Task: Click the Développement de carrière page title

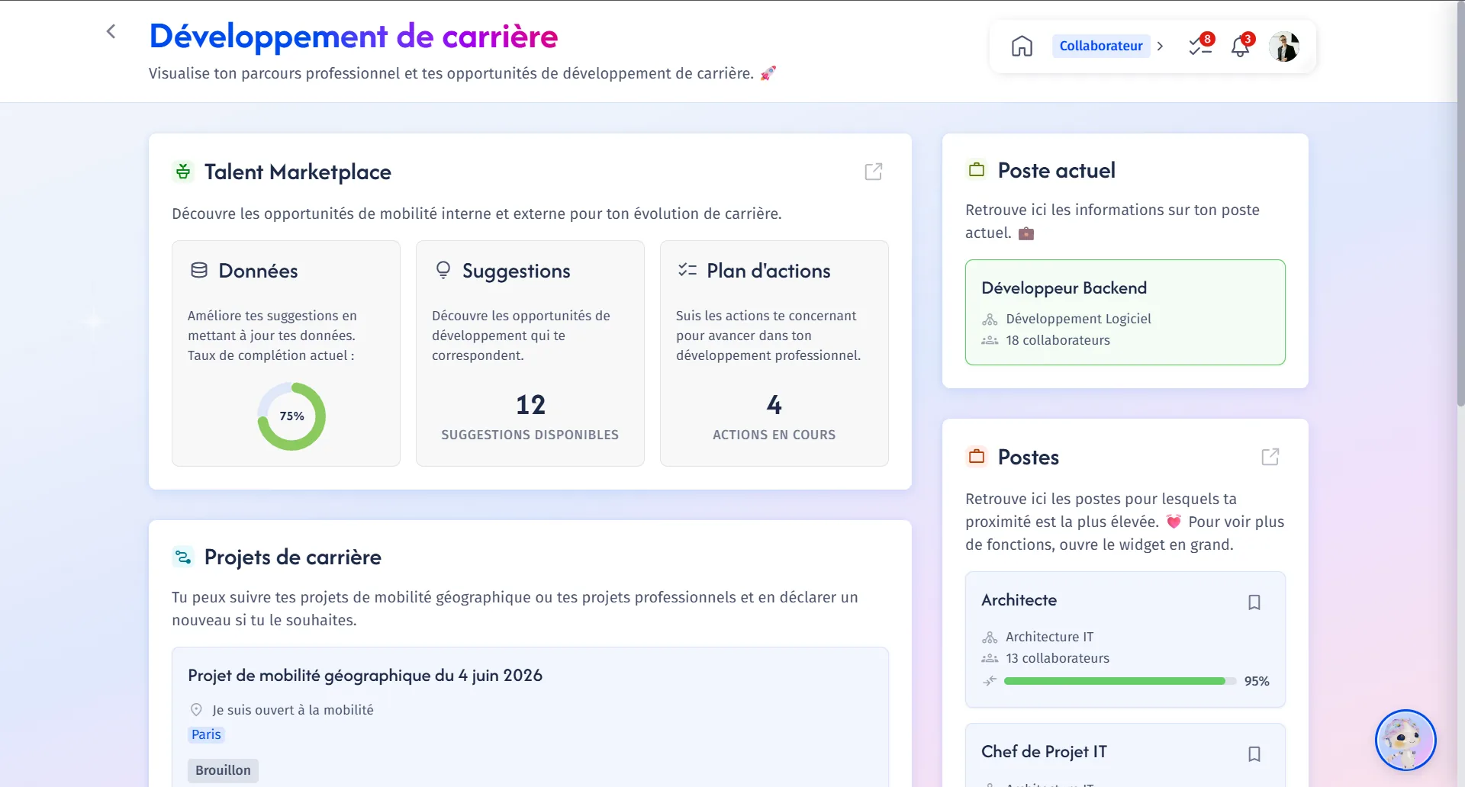Action: [353, 36]
